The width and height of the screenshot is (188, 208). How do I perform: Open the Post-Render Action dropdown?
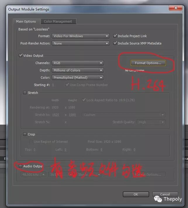[80, 43]
